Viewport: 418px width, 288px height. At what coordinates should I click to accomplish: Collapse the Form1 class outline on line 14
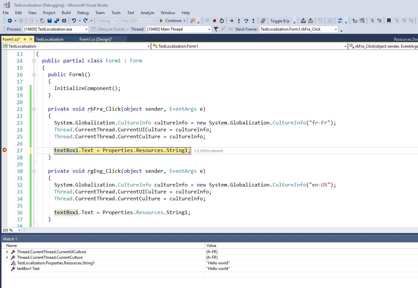pyautogui.click(x=34, y=61)
